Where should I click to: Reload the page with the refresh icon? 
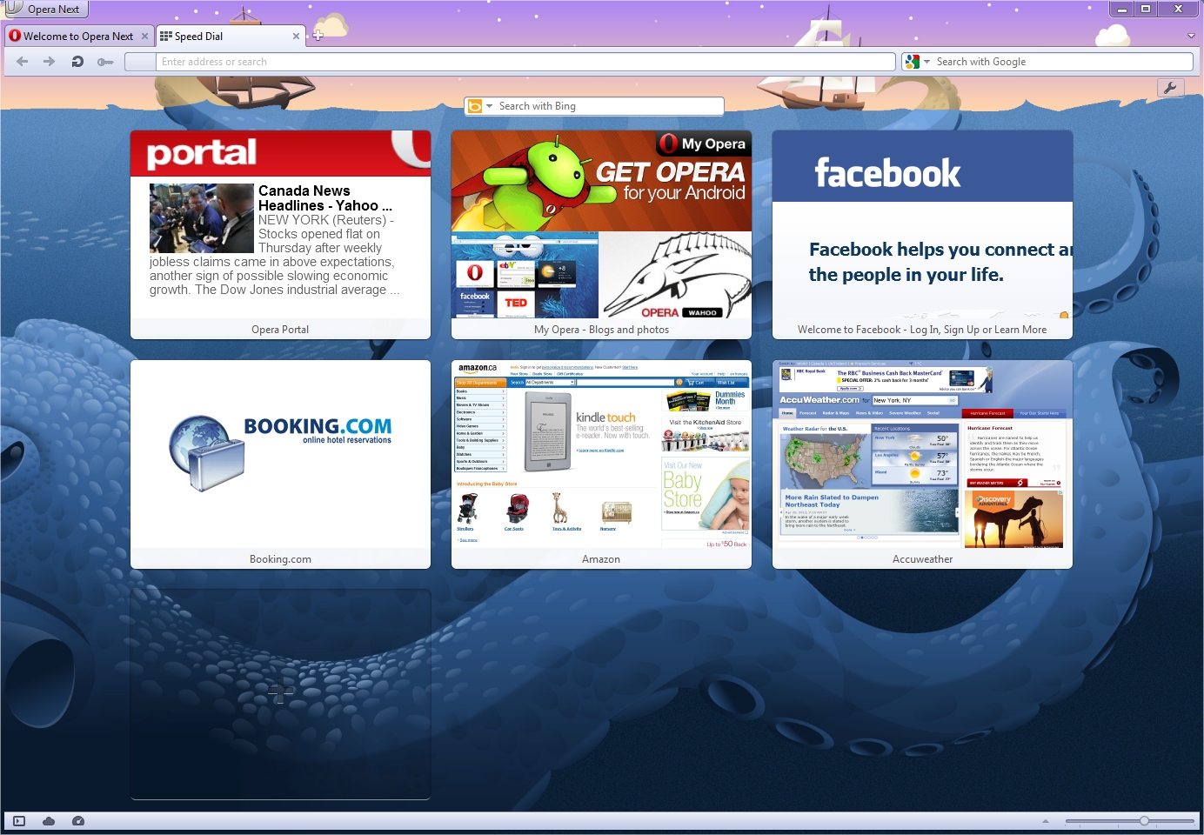[77, 62]
